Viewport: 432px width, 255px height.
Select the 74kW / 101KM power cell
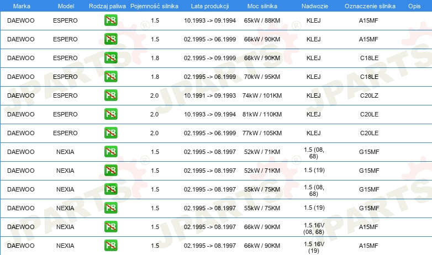[x=262, y=95]
